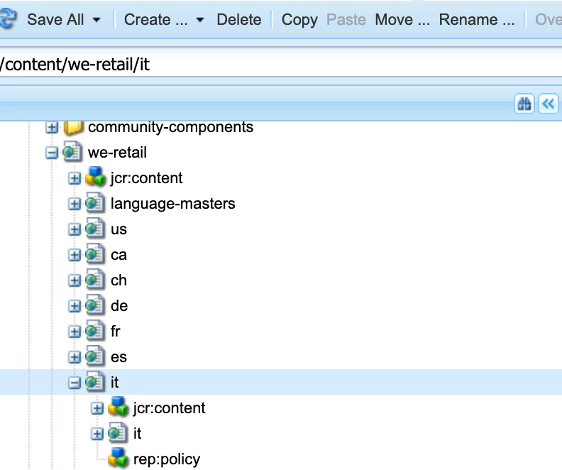This screenshot has height=470, width=562.
Task: Expand jcr:content under it
Action: (97, 408)
